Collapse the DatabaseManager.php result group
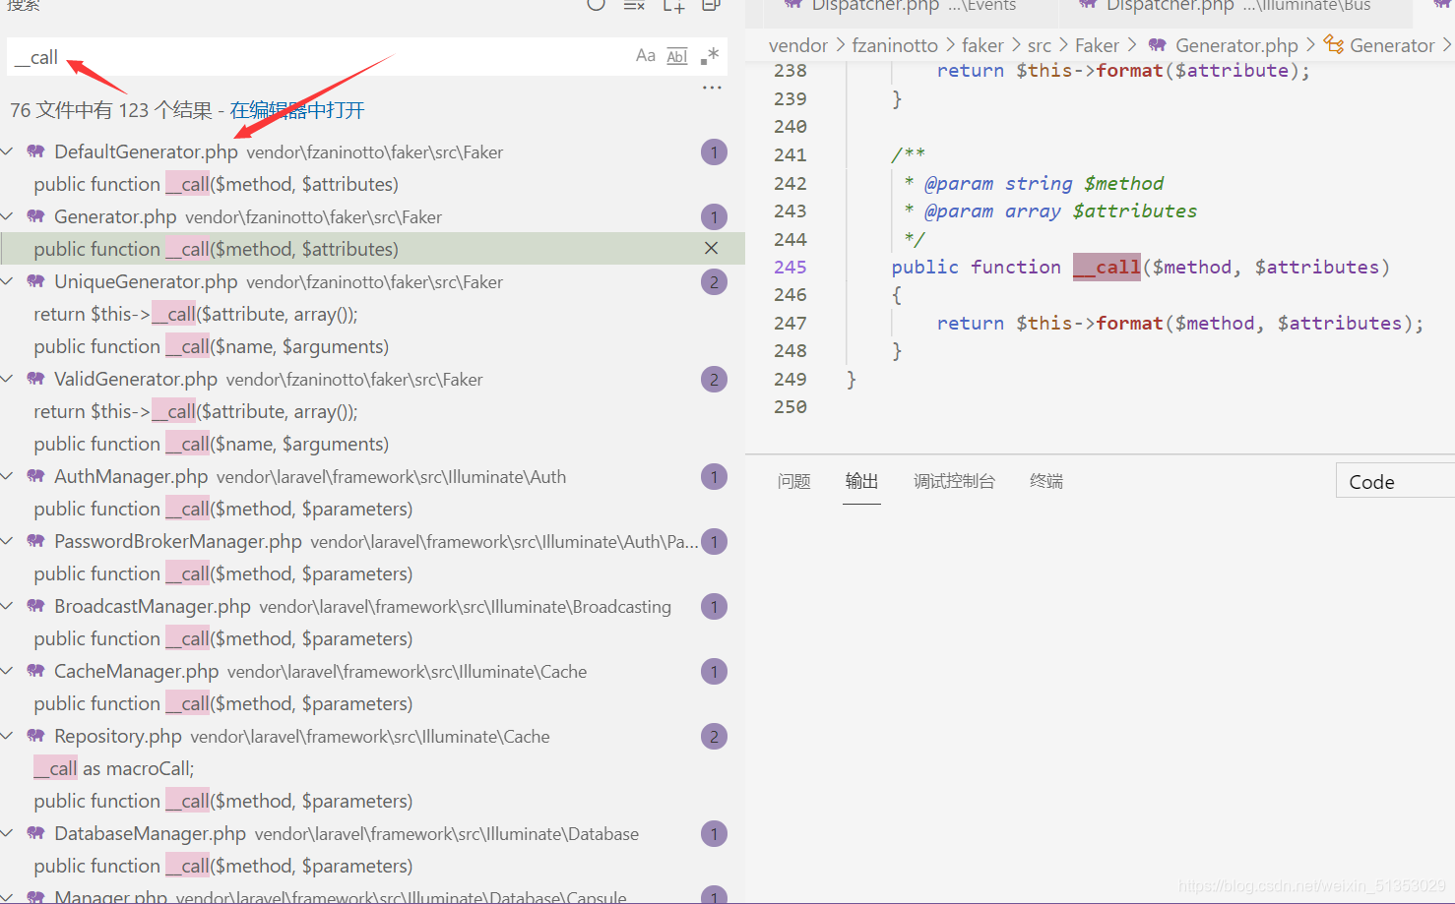Image resolution: width=1455 pixels, height=904 pixels. click(8, 833)
